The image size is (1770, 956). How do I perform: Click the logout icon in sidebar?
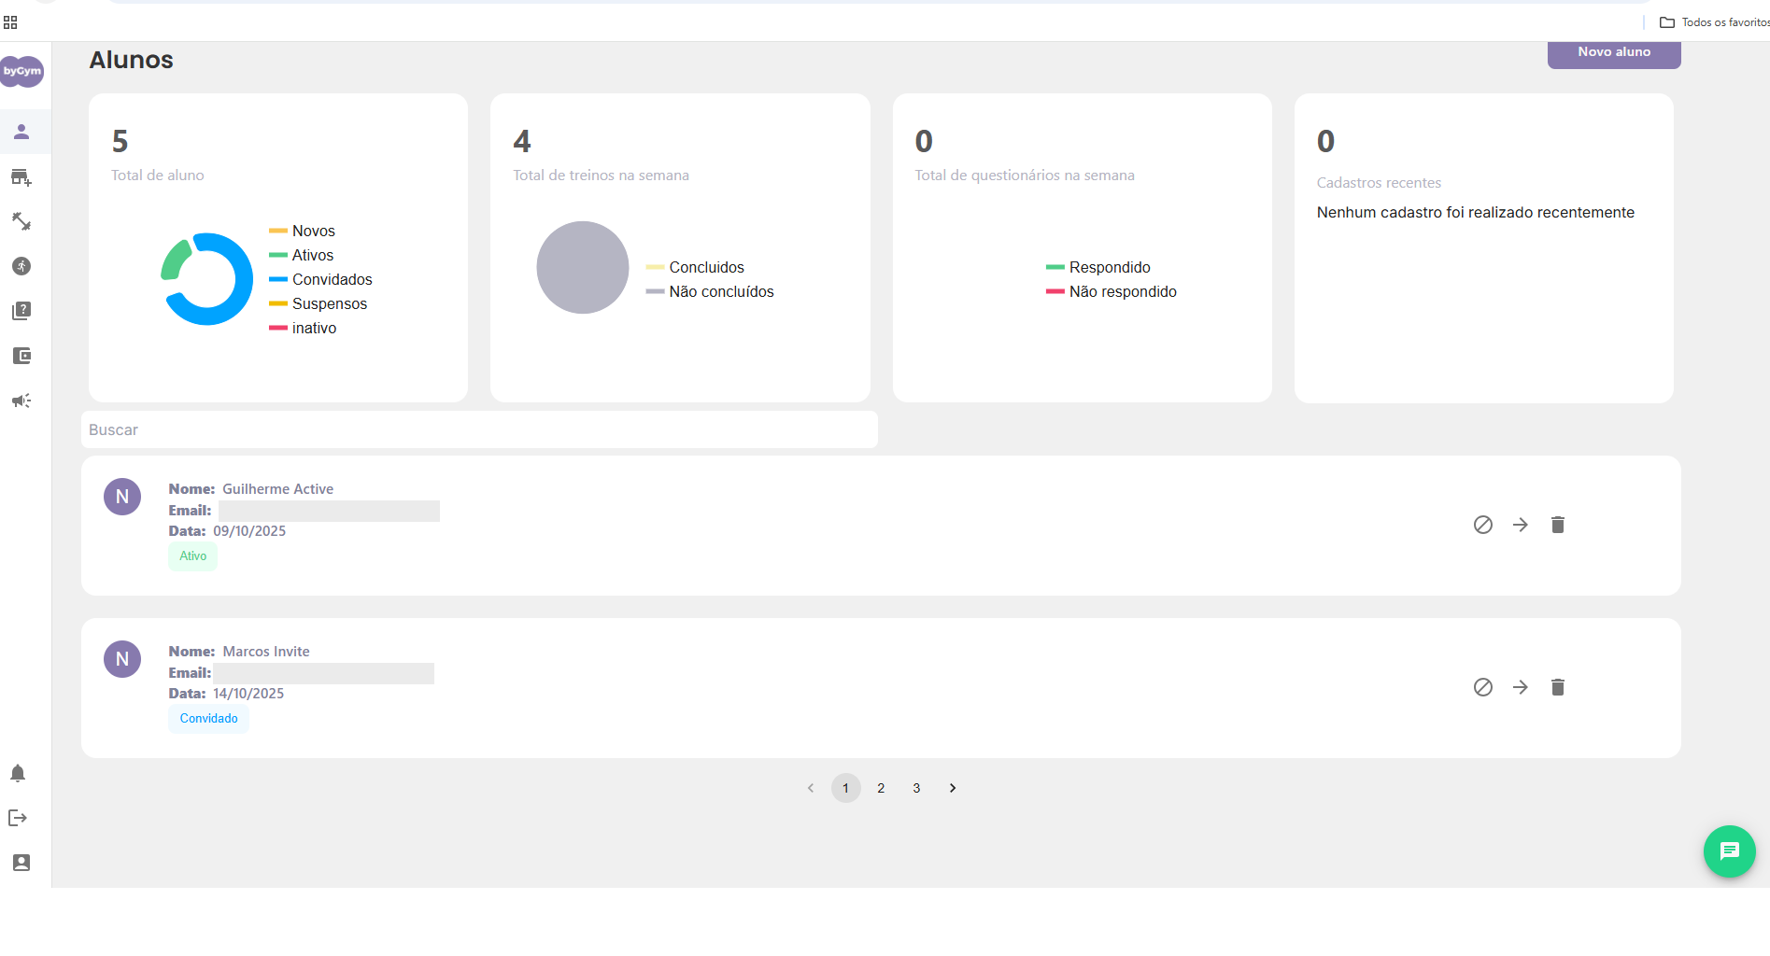18,818
